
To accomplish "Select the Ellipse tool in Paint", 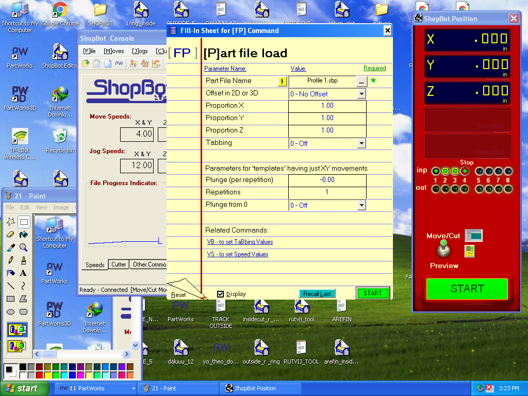I will tap(11, 312).
